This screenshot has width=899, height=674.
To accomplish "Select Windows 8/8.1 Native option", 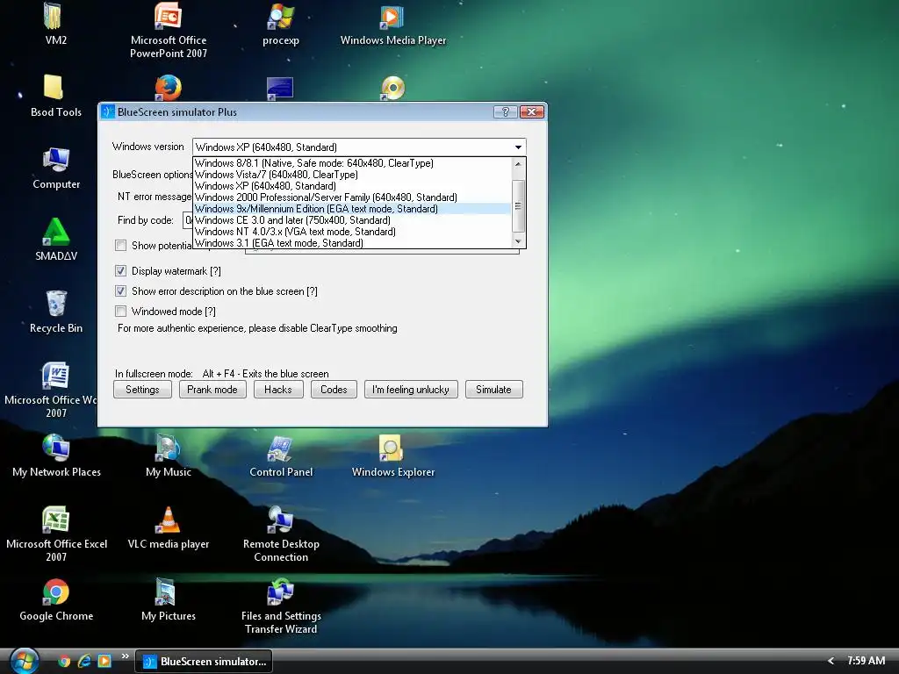I will point(351,163).
